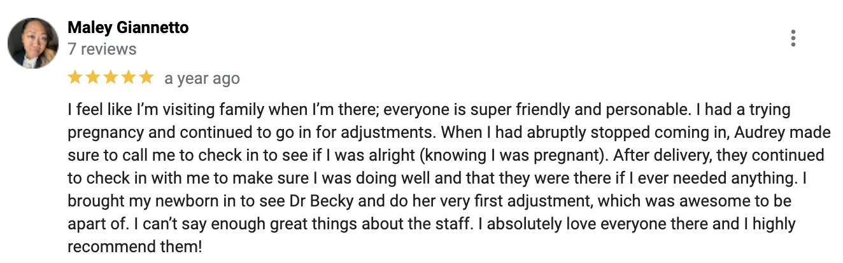The width and height of the screenshot is (843, 263).
Task: Click the "a year ago" timestamp
Action: coord(202,79)
